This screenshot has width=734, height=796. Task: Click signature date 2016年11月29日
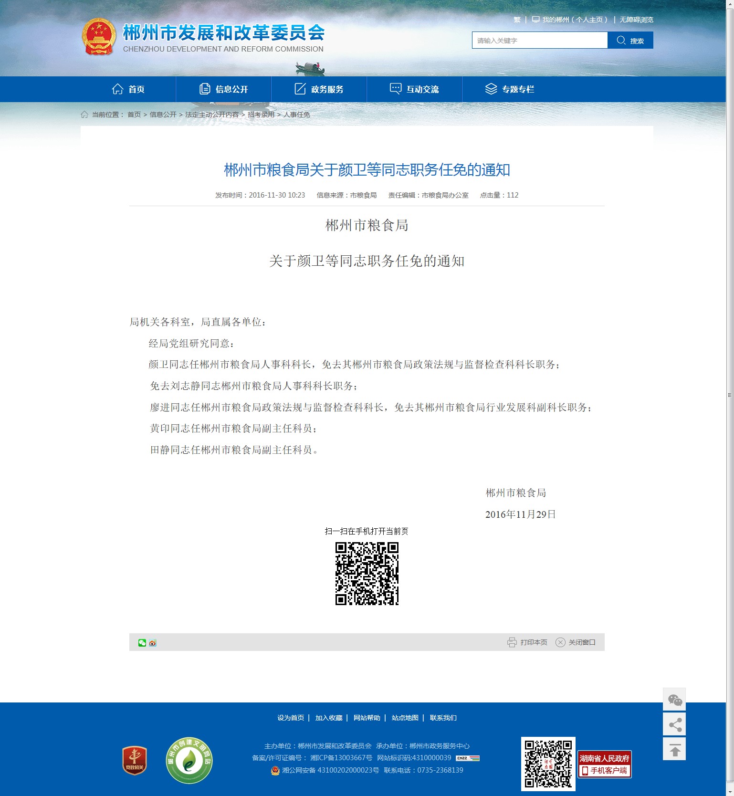(520, 514)
